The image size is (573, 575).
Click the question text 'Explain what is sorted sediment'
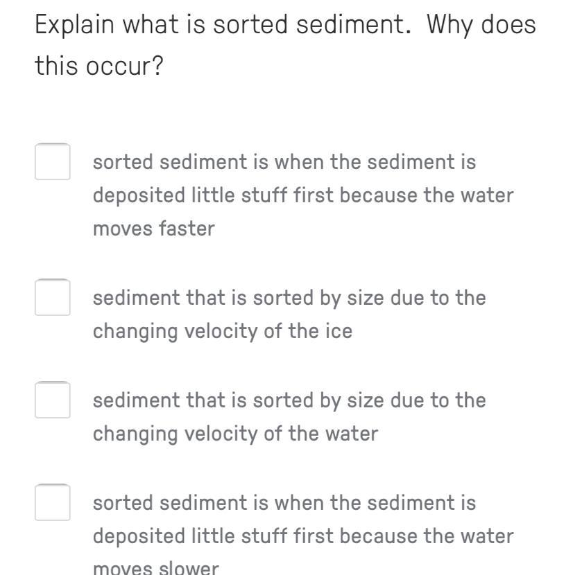223,25
